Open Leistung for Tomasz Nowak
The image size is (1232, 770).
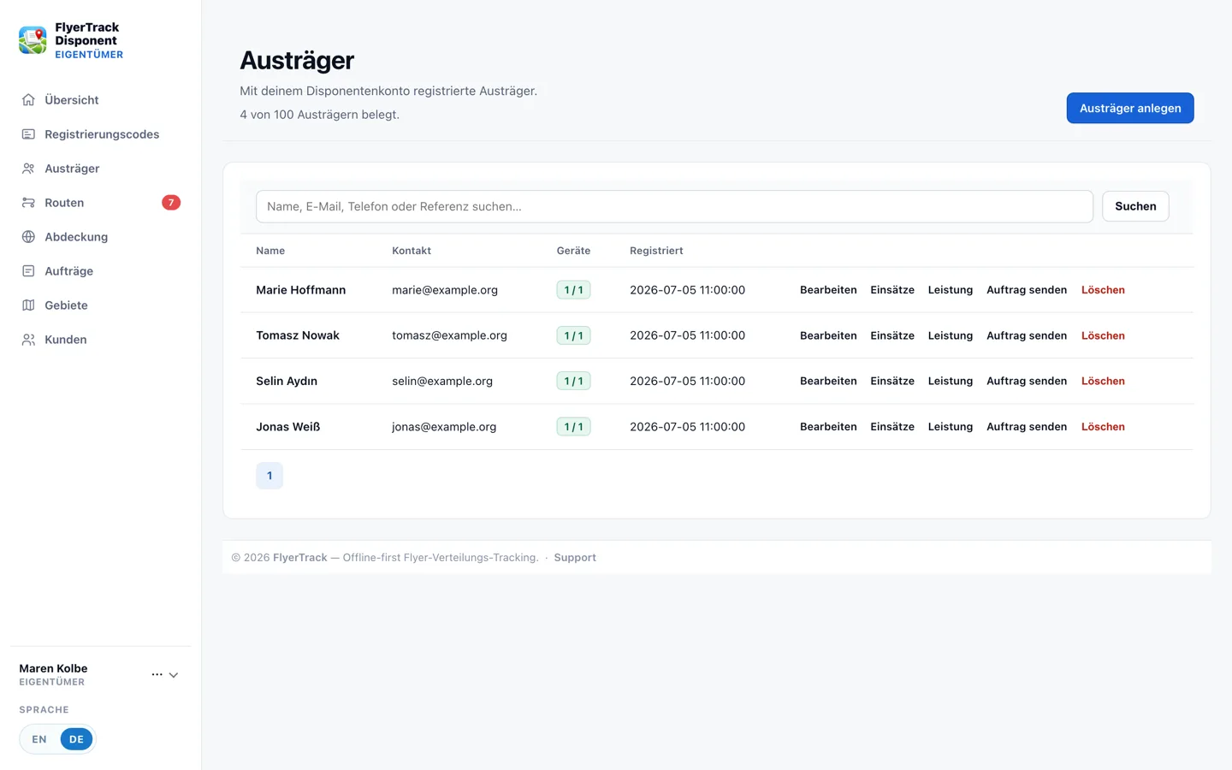pos(951,335)
